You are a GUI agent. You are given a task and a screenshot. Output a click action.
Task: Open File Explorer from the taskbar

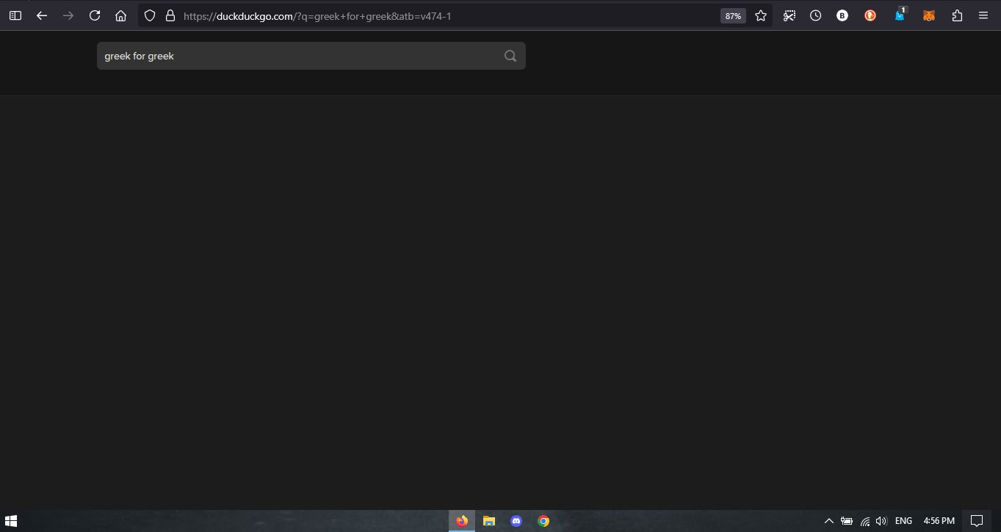[489, 521]
